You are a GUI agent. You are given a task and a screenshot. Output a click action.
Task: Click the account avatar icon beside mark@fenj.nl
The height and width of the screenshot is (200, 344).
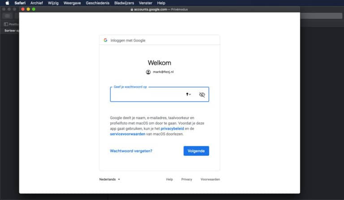click(x=148, y=72)
